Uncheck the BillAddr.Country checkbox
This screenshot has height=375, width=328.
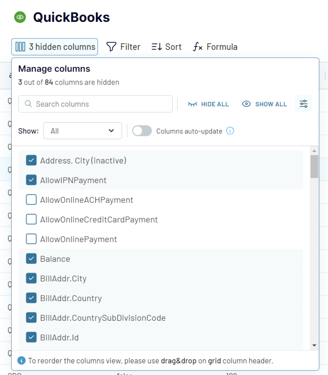[31, 298]
